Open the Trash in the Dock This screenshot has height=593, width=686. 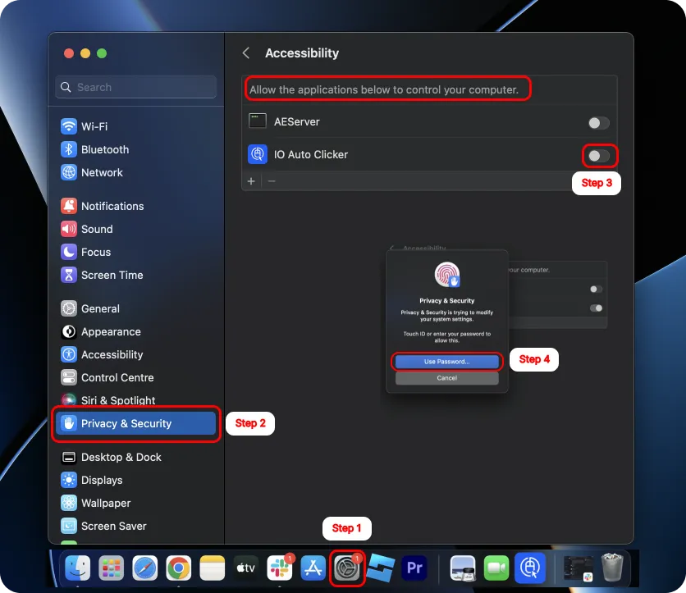[x=612, y=568]
